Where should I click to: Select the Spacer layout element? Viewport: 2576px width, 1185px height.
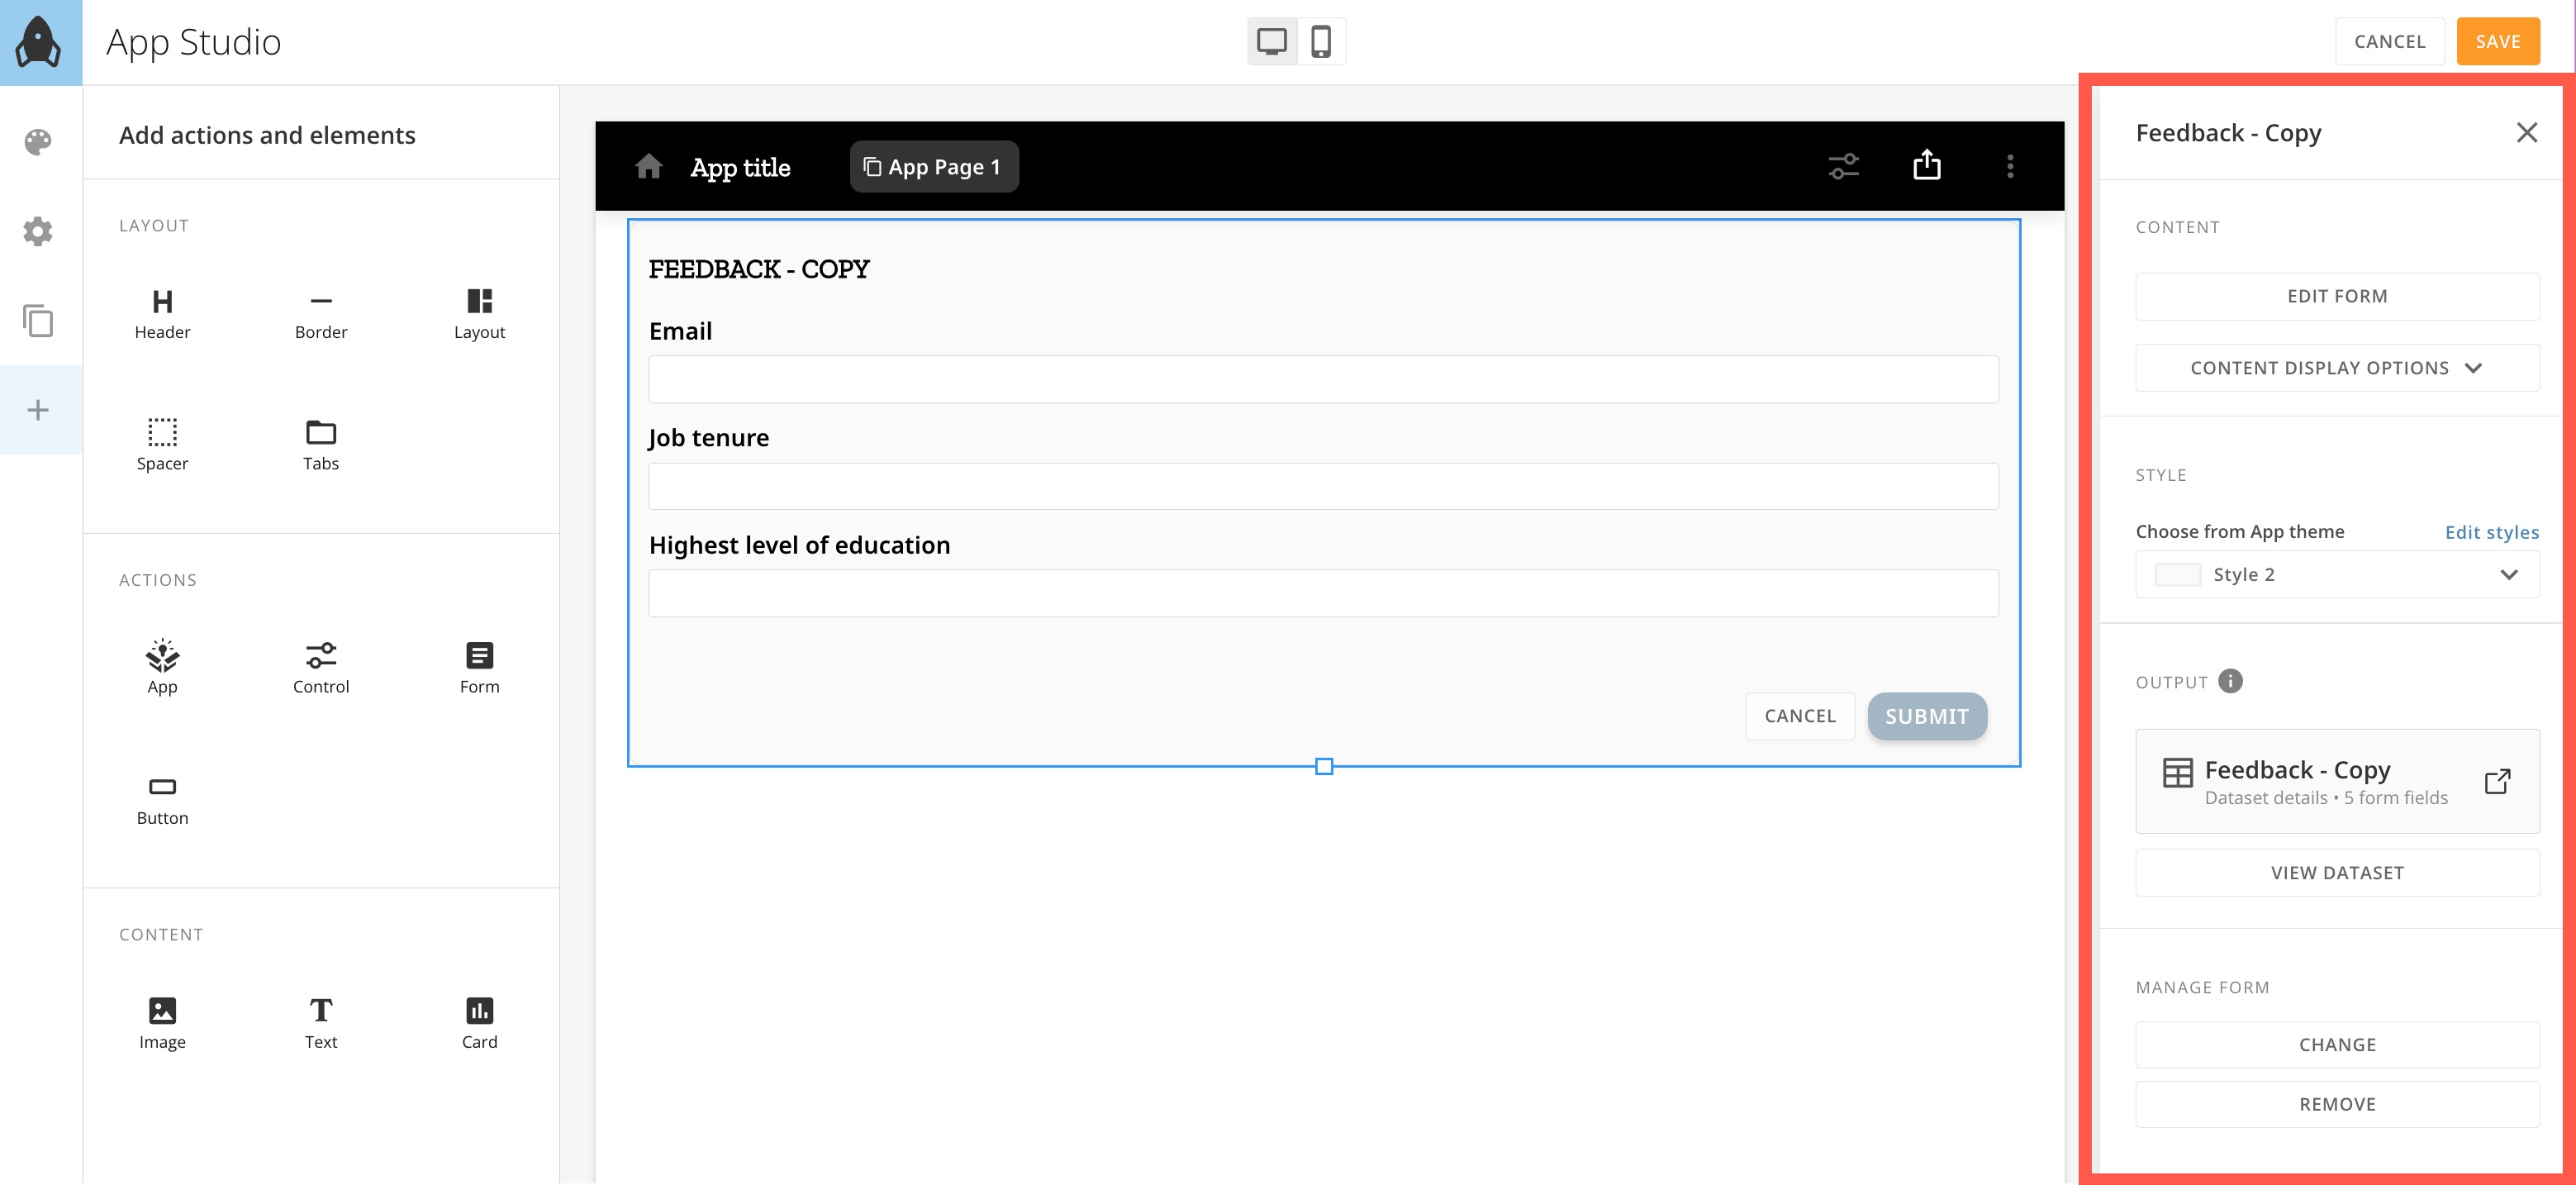162,445
